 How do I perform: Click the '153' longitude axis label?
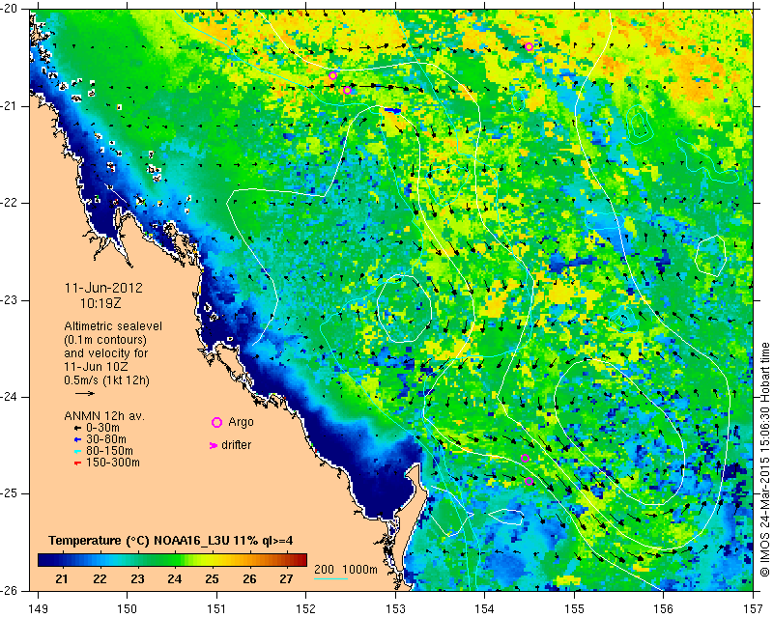395,609
